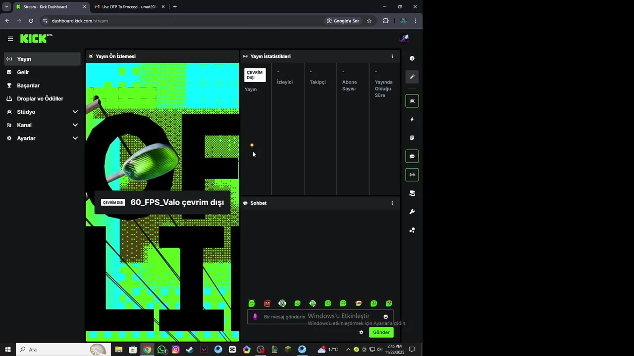This screenshot has height=356, width=634.
Task: Click the info icon in the right sidebar
Action: (x=412, y=58)
